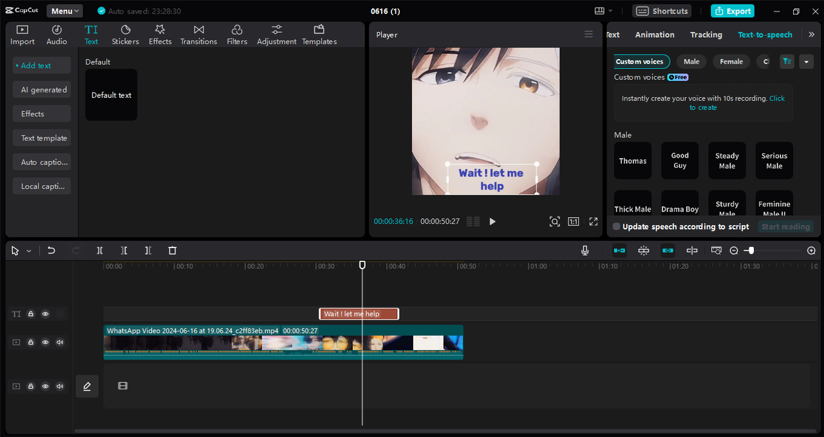
Task: Expand more right-panel tabs chevron
Action: coord(810,35)
